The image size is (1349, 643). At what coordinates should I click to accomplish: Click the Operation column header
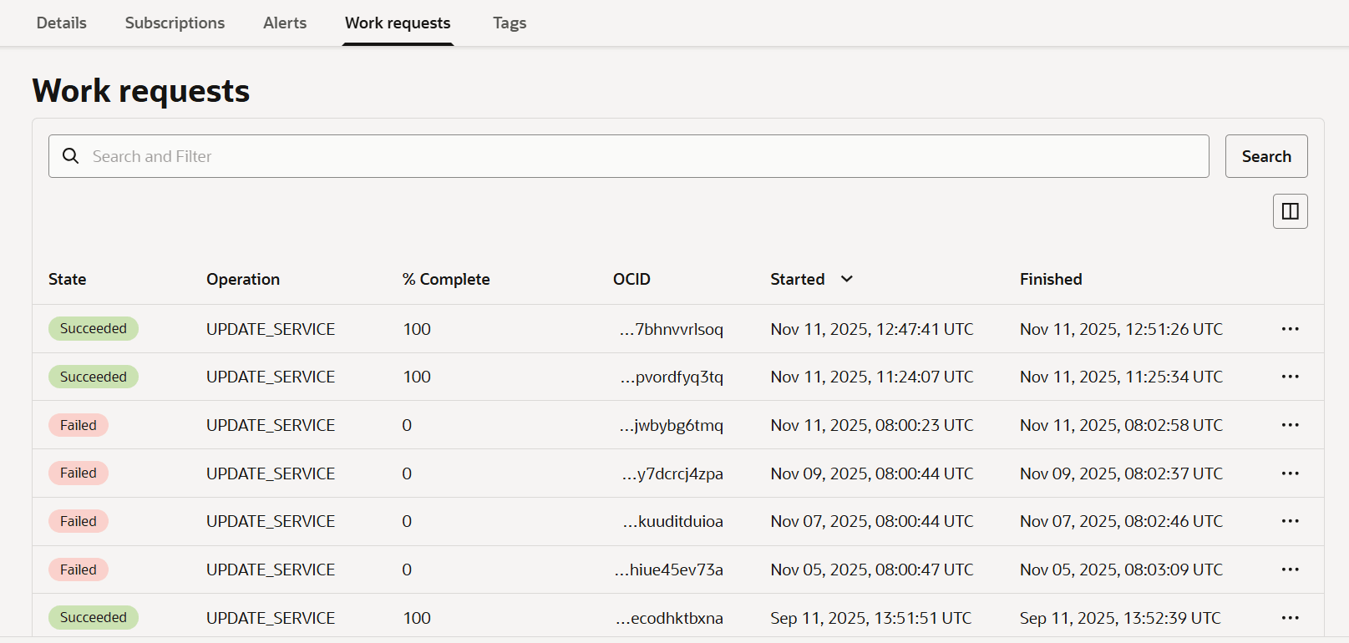[x=243, y=279]
